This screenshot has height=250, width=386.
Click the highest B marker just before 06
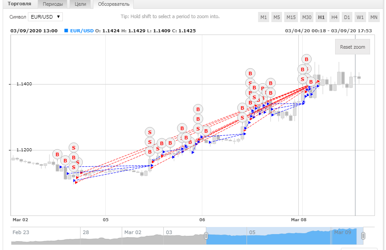point(198,109)
